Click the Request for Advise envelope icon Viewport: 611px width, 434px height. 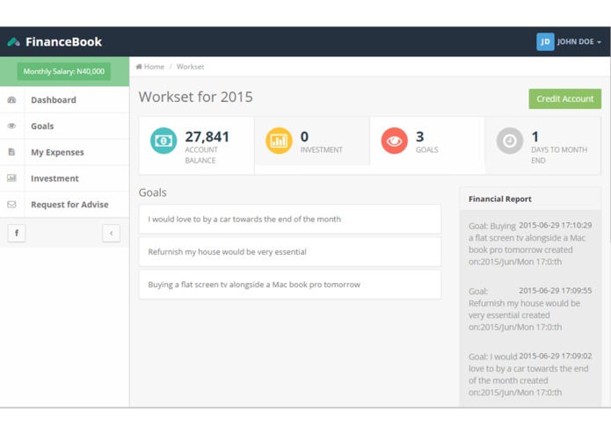pyautogui.click(x=11, y=205)
